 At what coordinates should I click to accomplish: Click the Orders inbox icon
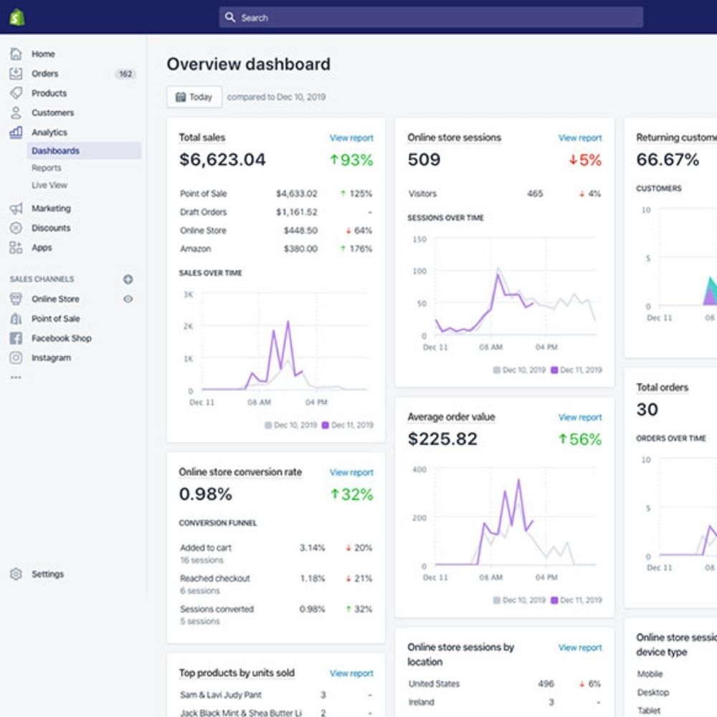[x=16, y=73]
